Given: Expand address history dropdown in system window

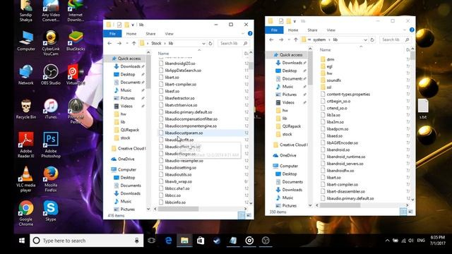Looking at the screenshot, I should tap(365, 40).
